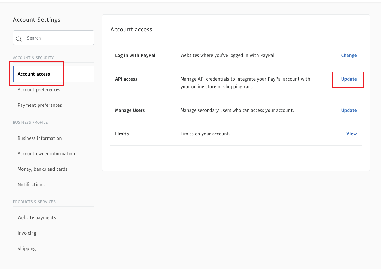Go to Payment preferences
Viewport: 381px width, 269px height.
[40, 105]
